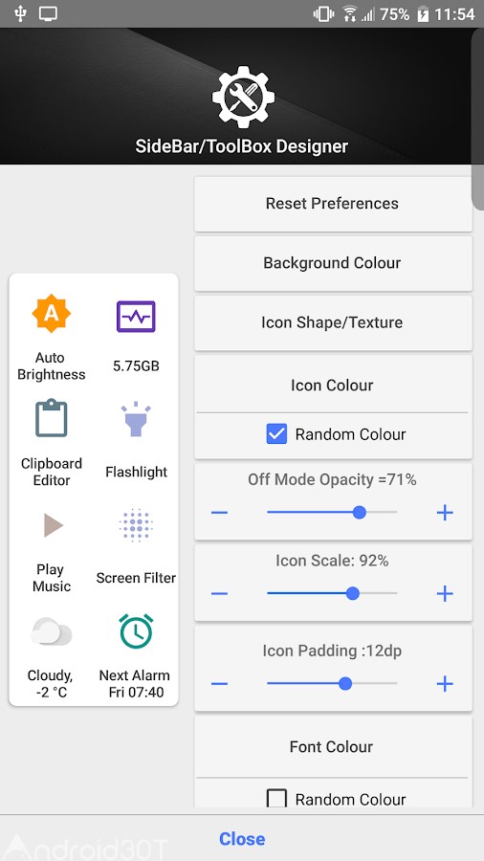This screenshot has width=484, height=861.
Task: Tap the 5.75GB memory monitor icon
Action: click(136, 317)
